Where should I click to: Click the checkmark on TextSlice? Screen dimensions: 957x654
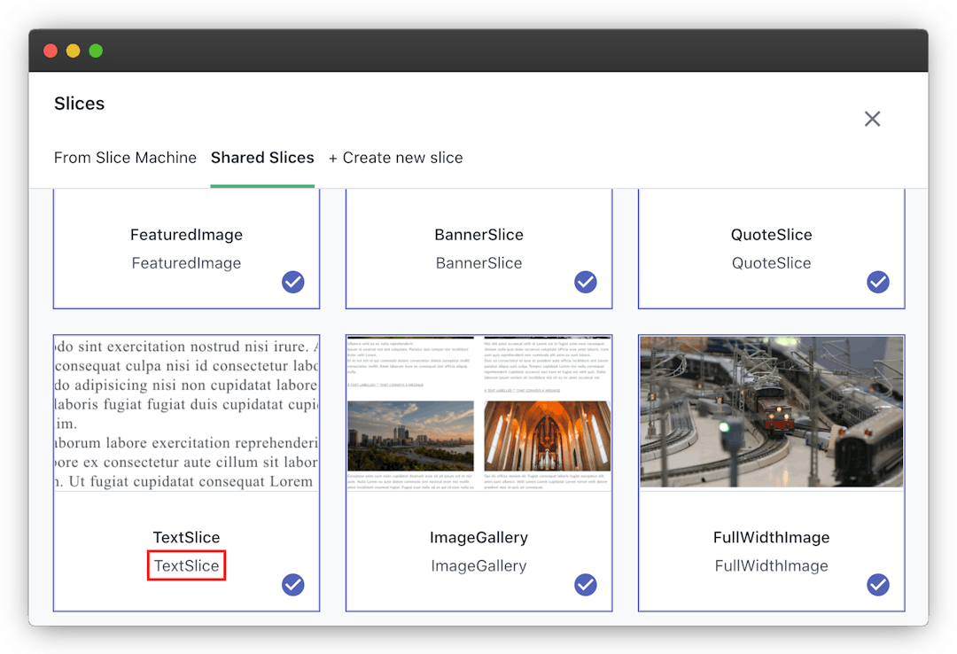point(293,585)
